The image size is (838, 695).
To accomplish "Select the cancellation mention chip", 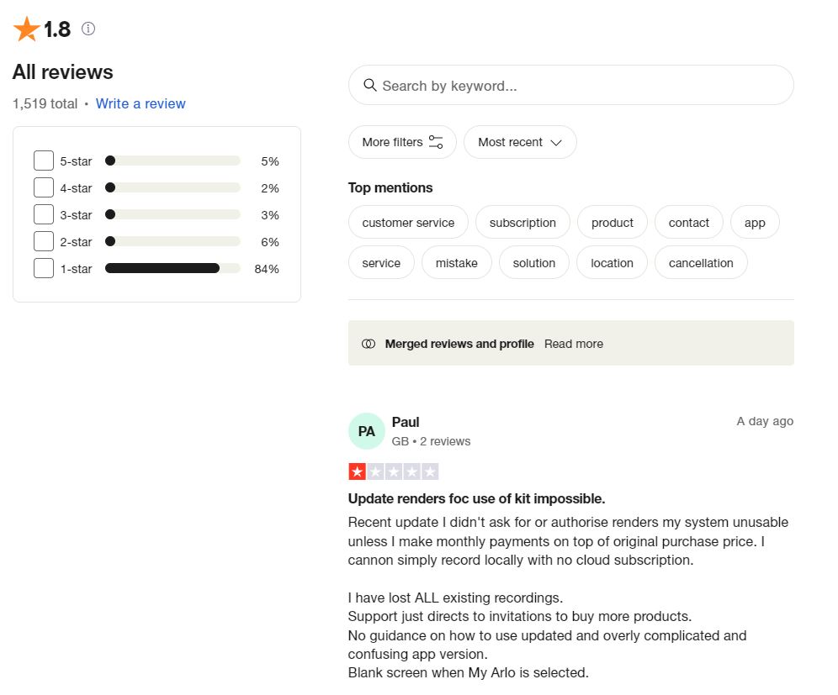I will coord(701,263).
